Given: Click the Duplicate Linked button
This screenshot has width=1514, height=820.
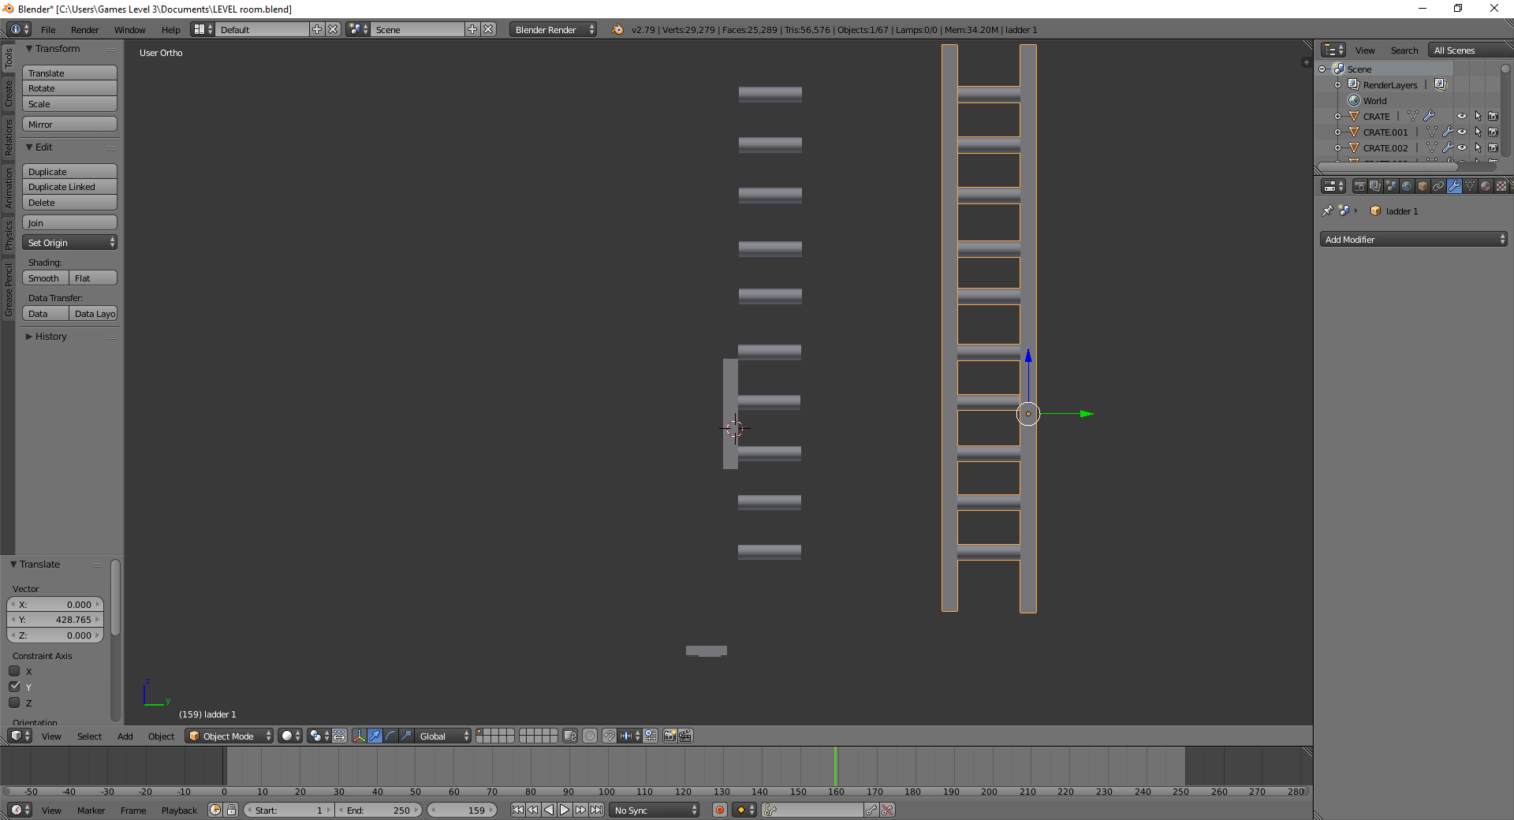Looking at the screenshot, I should click(69, 187).
